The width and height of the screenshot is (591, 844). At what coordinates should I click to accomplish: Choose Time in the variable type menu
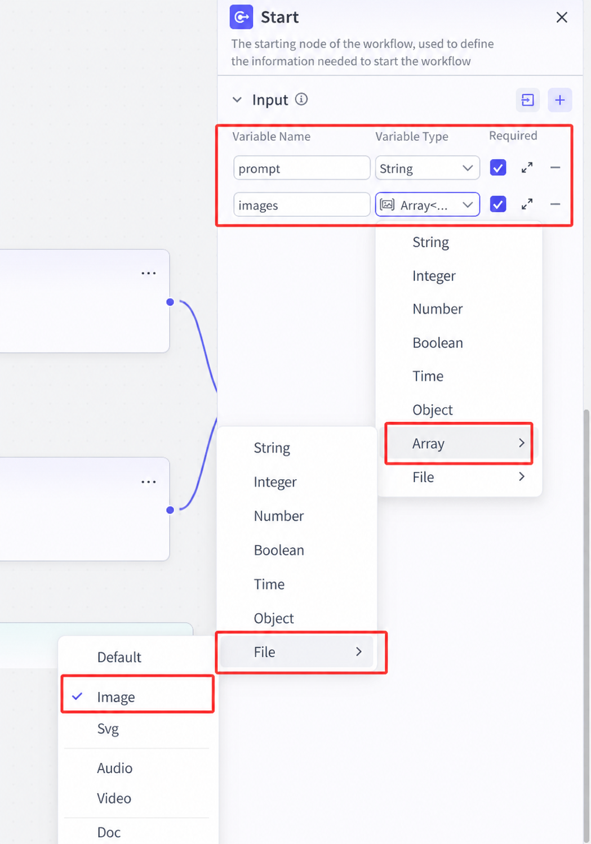tap(428, 376)
